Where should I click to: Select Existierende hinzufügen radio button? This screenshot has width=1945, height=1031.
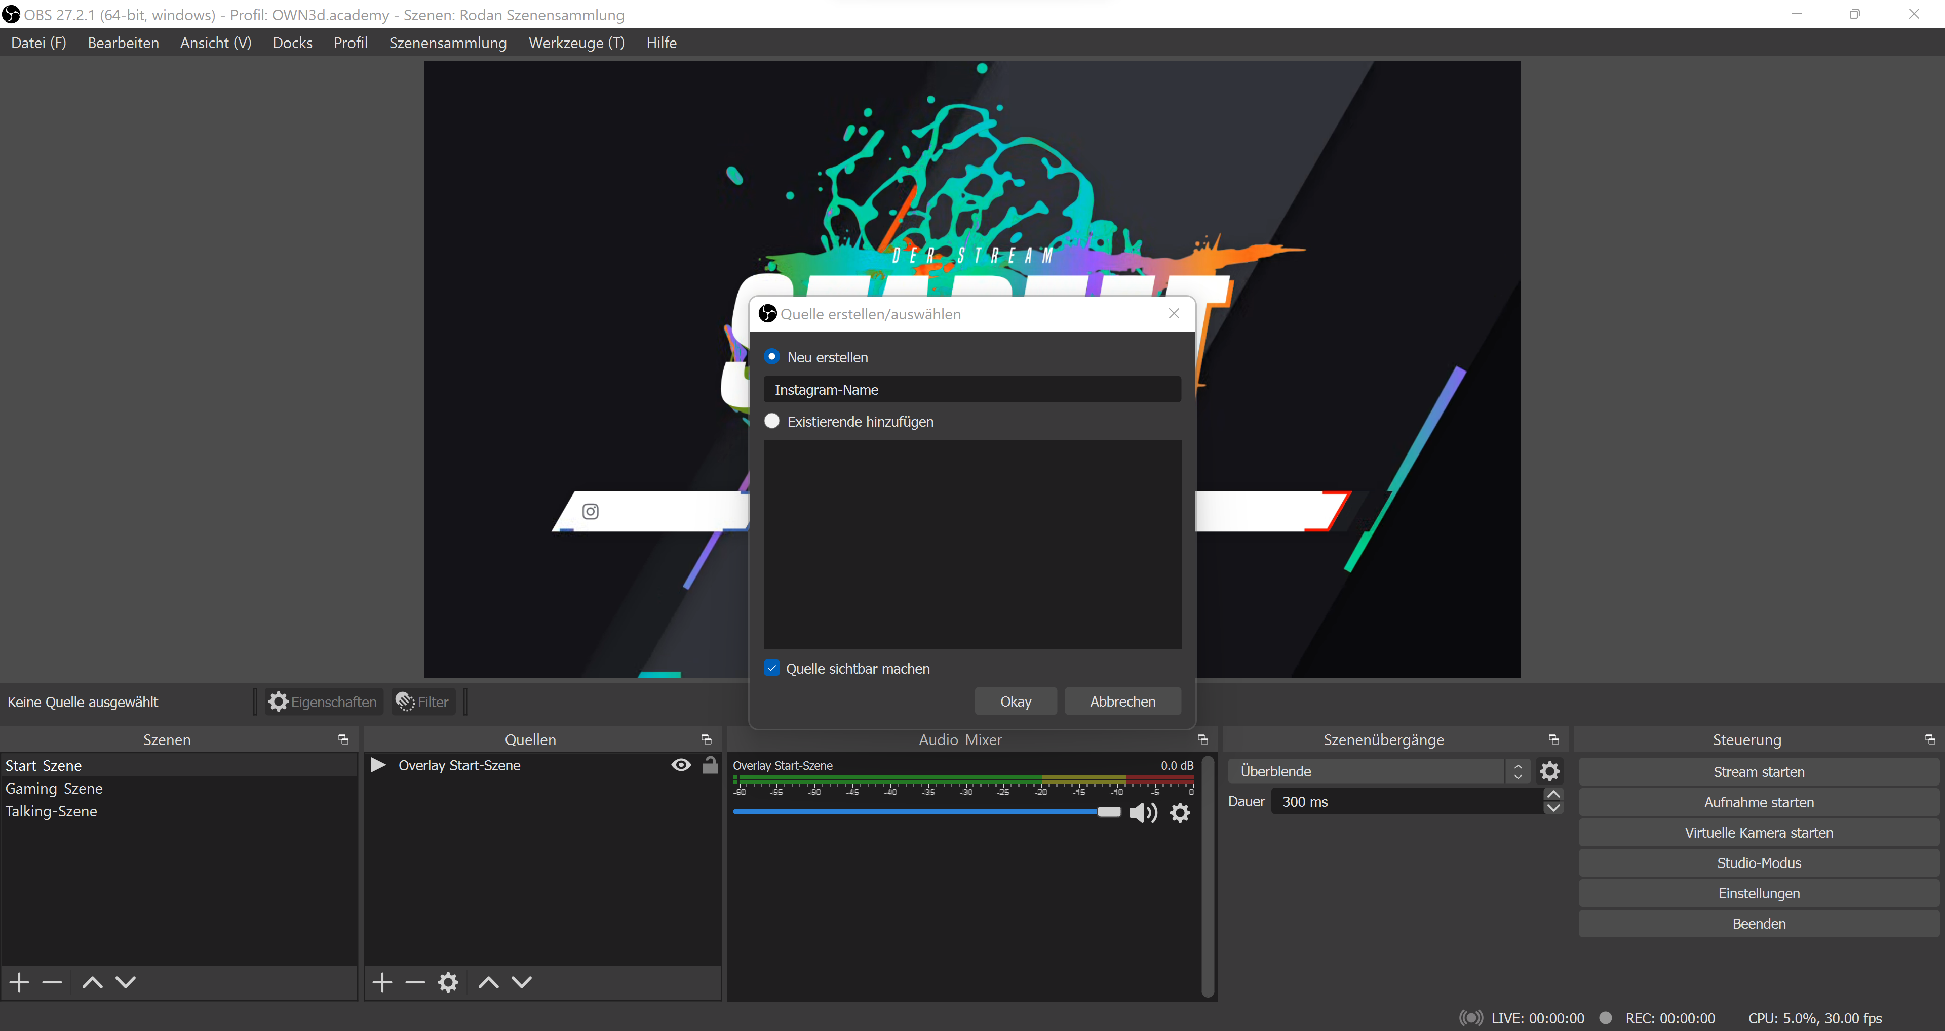point(771,421)
